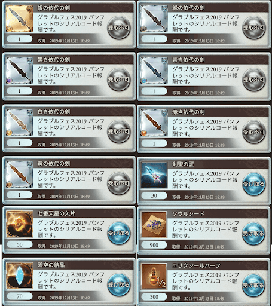Click the 銀の依代の剣 sword icon
Viewport: 272px width, 306px height.
[19, 19]
